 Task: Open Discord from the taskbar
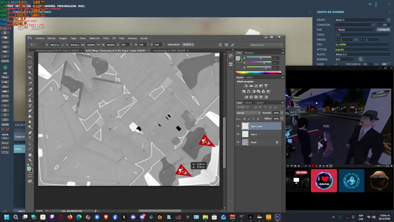click(x=133, y=217)
